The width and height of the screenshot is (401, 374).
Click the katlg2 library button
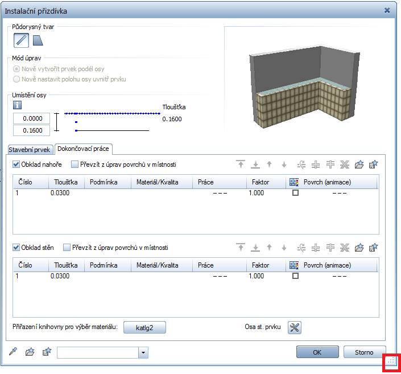[x=144, y=327]
